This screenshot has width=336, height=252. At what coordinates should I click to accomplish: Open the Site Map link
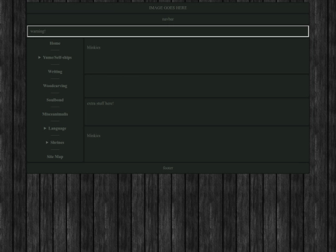point(55,157)
